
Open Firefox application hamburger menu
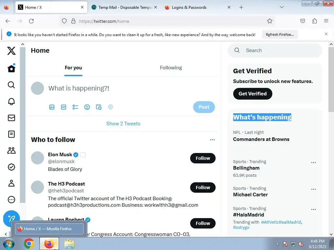click(x=326, y=21)
